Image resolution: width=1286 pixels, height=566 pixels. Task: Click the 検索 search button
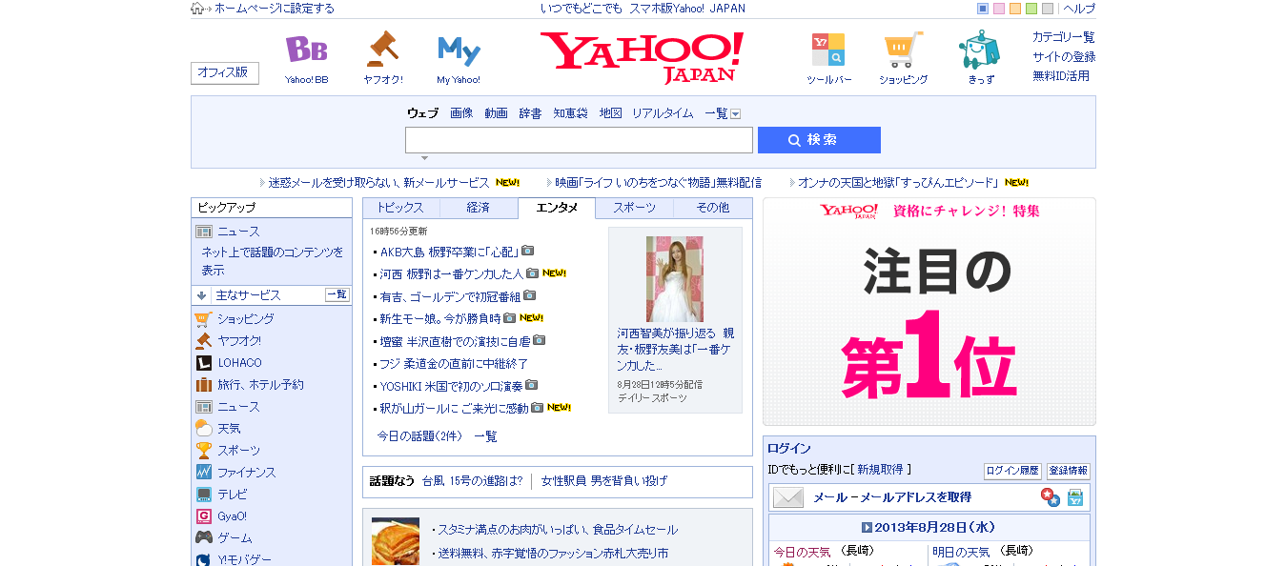pyautogui.click(x=819, y=140)
